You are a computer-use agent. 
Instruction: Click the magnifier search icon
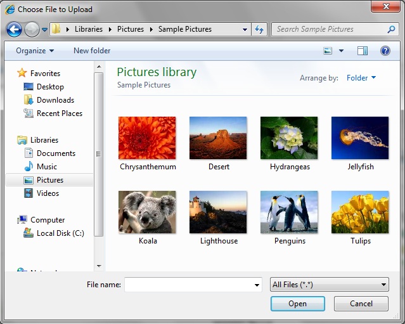391,29
